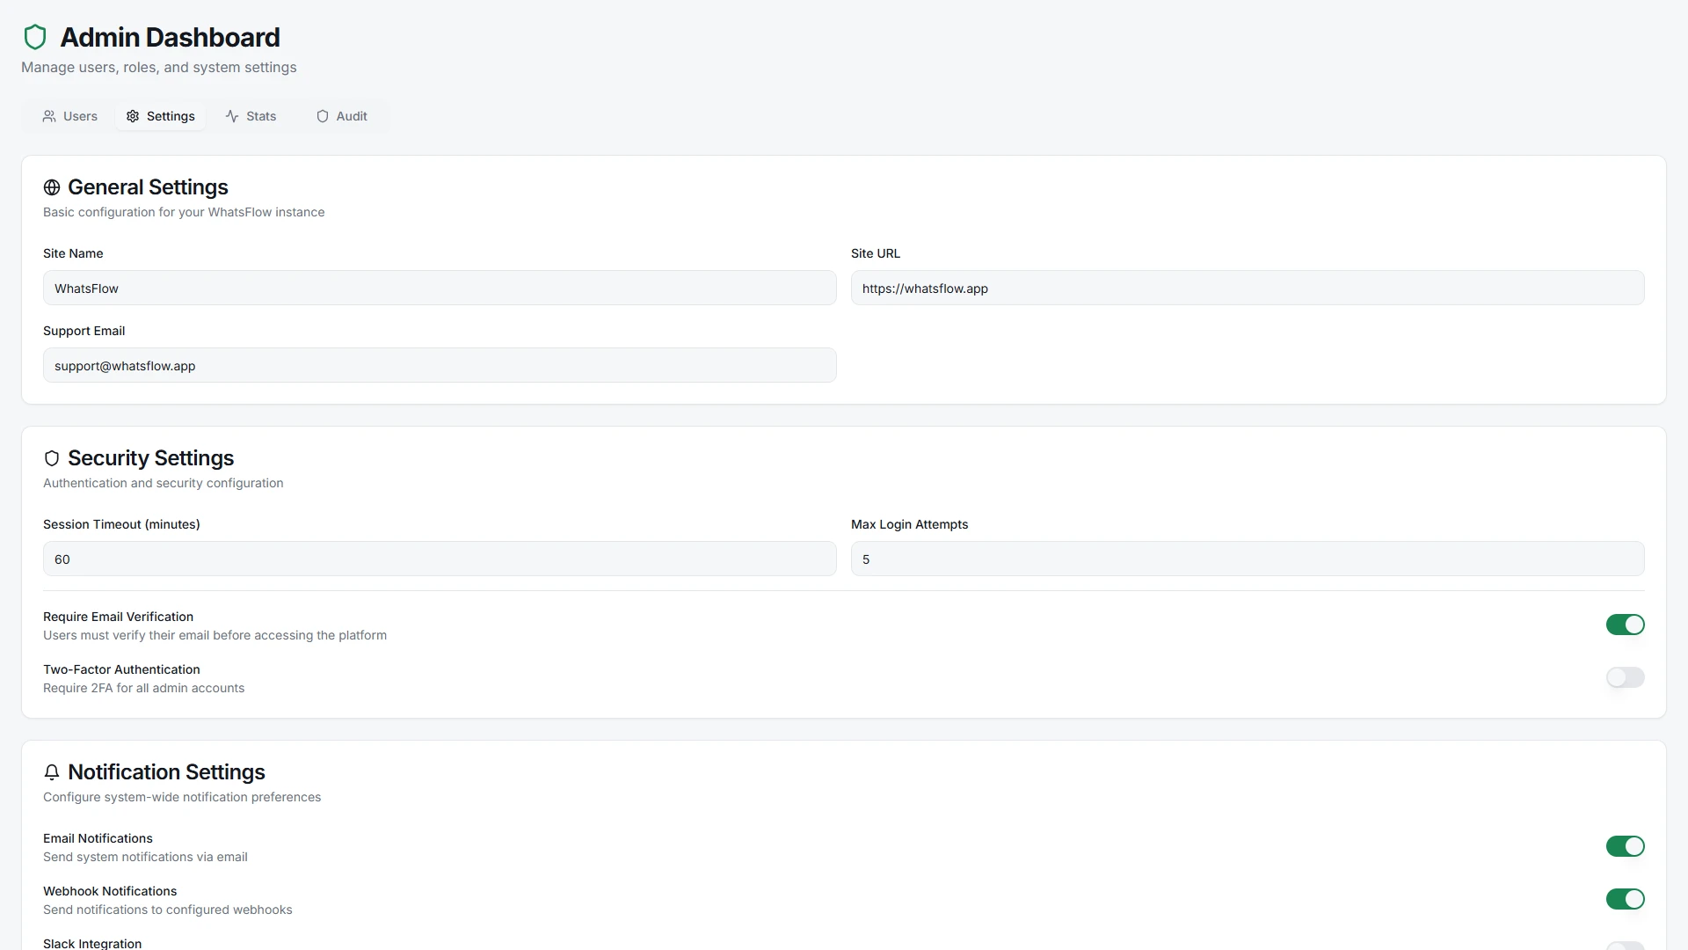Click 'Send notifications to configured webhooks' text
This screenshot has width=1688, height=950.
167,910
